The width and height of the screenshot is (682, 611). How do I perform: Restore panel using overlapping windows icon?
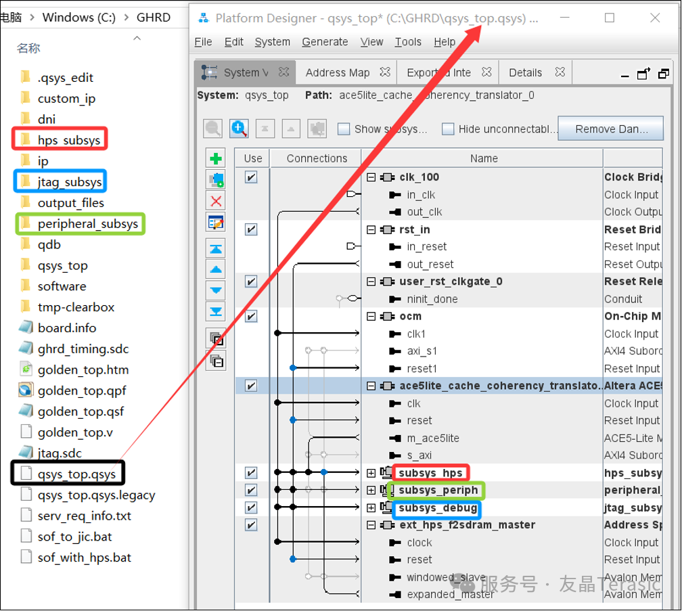[x=663, y=74]
